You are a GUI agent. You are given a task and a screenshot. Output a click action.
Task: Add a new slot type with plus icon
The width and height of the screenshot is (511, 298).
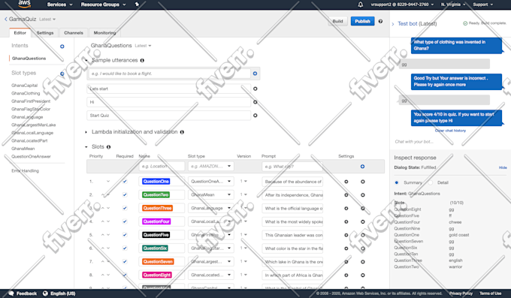(x=62, y=74)
